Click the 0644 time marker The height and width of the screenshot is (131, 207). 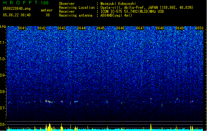[81, 28]
